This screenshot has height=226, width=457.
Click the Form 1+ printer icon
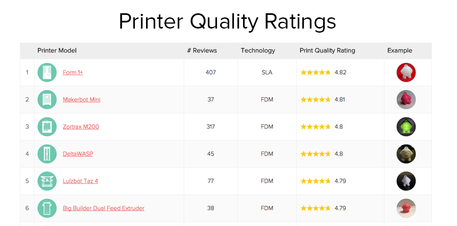click(x=47, y=72)
